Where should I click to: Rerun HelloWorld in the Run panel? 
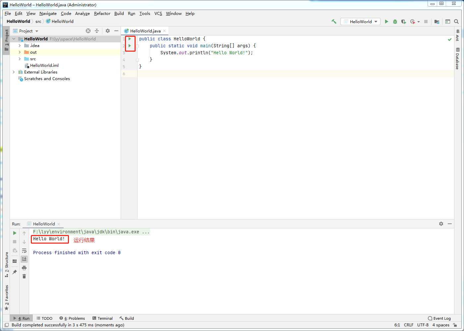click(15, 233)
